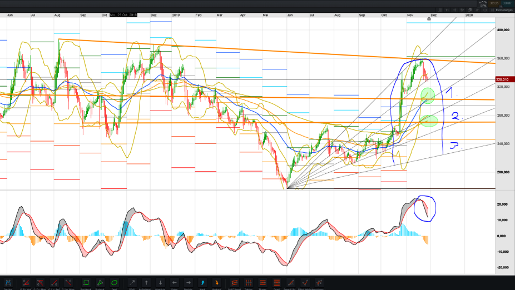Screen dimensions: 515x290
Task: Click the highlighted date label 29.Okt.2018
Action: tap(123, 15)
